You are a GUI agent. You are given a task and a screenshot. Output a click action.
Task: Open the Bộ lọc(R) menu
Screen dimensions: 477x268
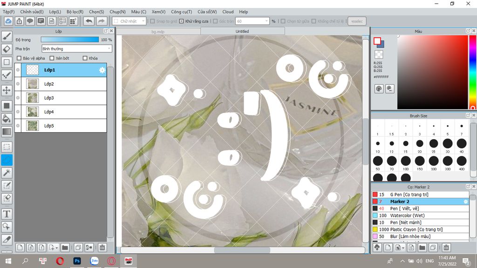pyautogui.click(x=75, y=12)
